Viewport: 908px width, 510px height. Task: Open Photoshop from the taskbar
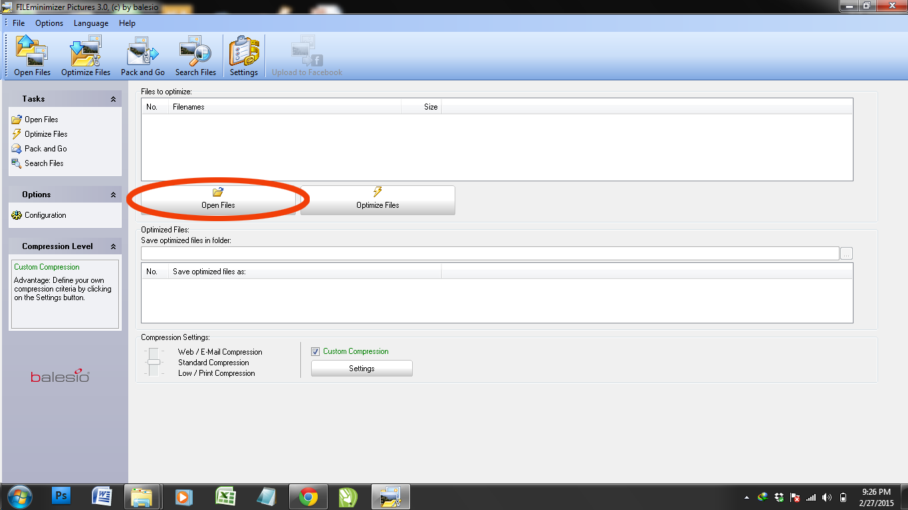[x=61, y=496]
